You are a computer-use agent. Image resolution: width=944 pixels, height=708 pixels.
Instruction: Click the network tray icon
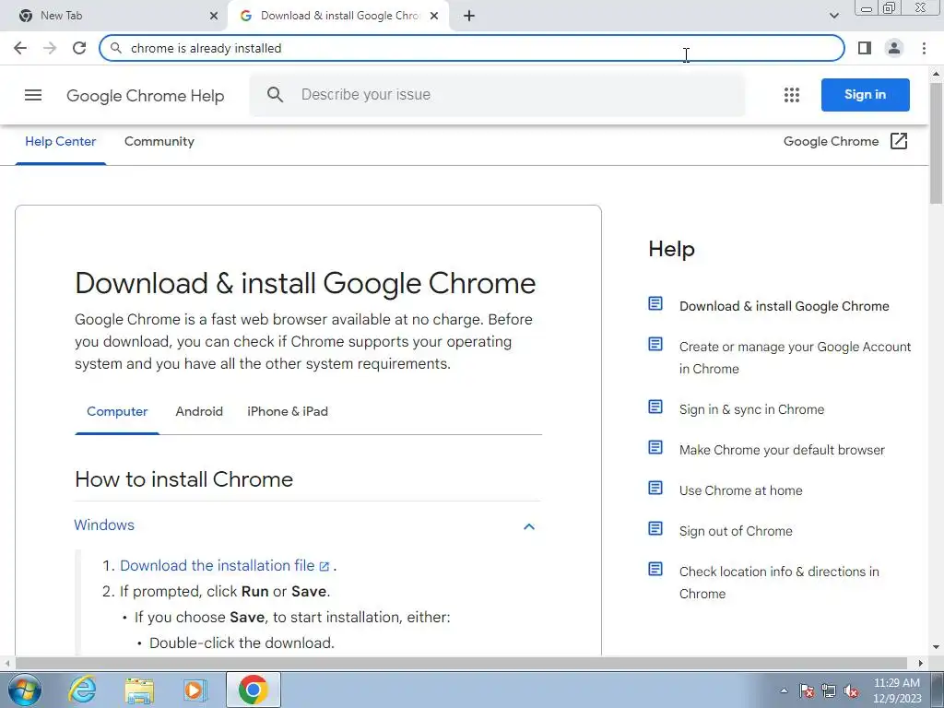point(829,691)
